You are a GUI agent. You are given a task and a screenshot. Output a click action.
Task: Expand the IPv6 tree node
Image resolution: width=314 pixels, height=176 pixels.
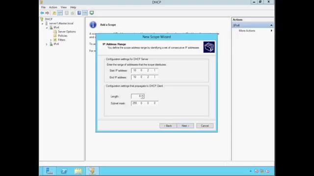pyautogui.click(x=47, y=44)
